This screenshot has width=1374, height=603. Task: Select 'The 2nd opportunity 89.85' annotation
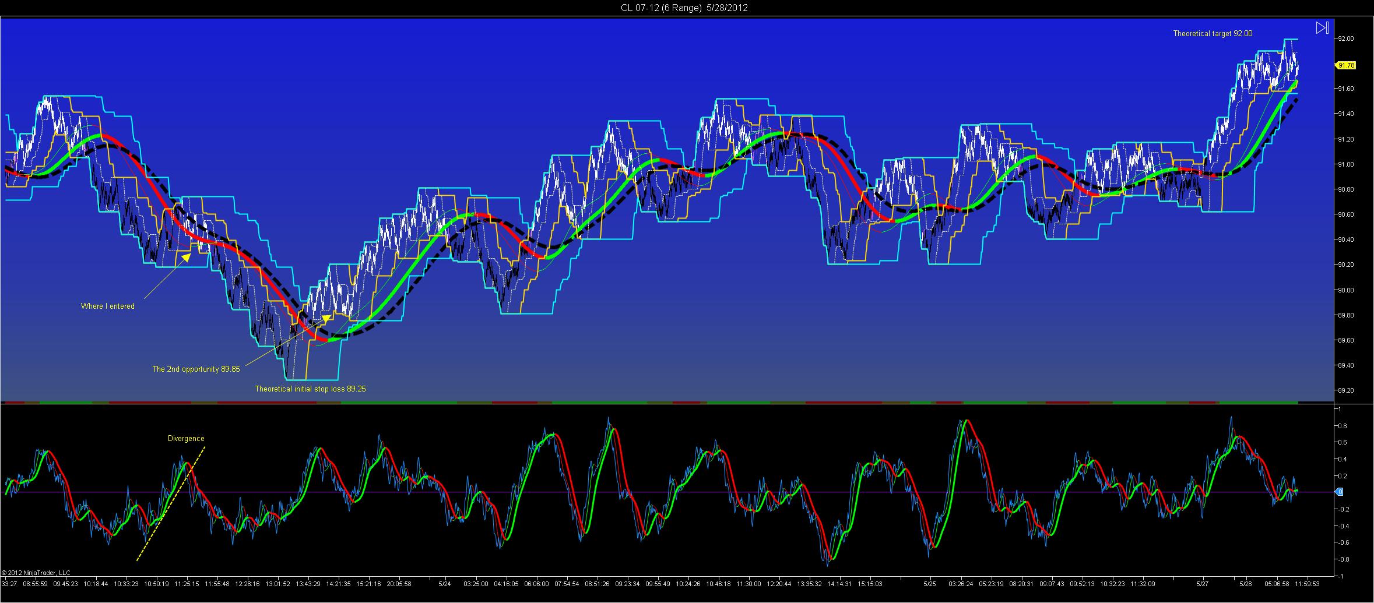196,369
